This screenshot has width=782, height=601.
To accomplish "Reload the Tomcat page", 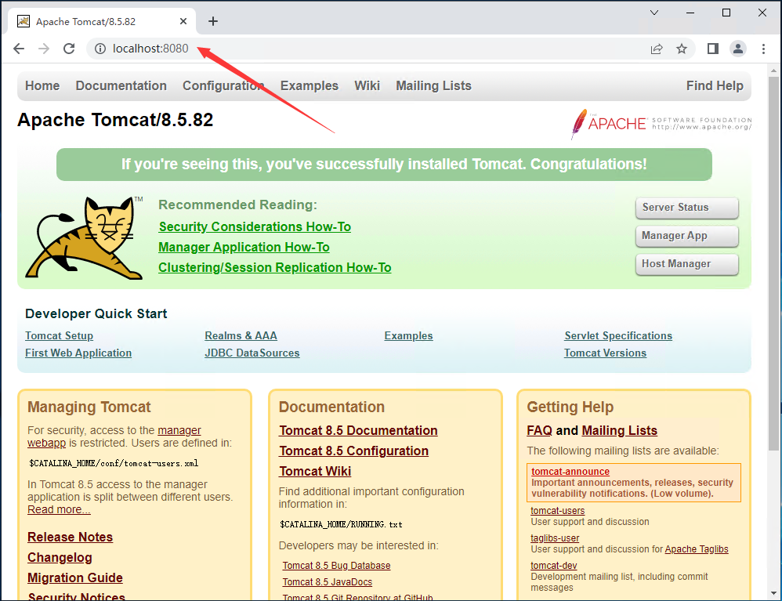I will [69, 49].
